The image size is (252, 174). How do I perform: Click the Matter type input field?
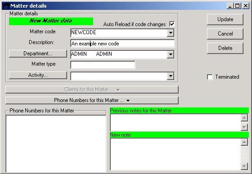tap(103, 65)
